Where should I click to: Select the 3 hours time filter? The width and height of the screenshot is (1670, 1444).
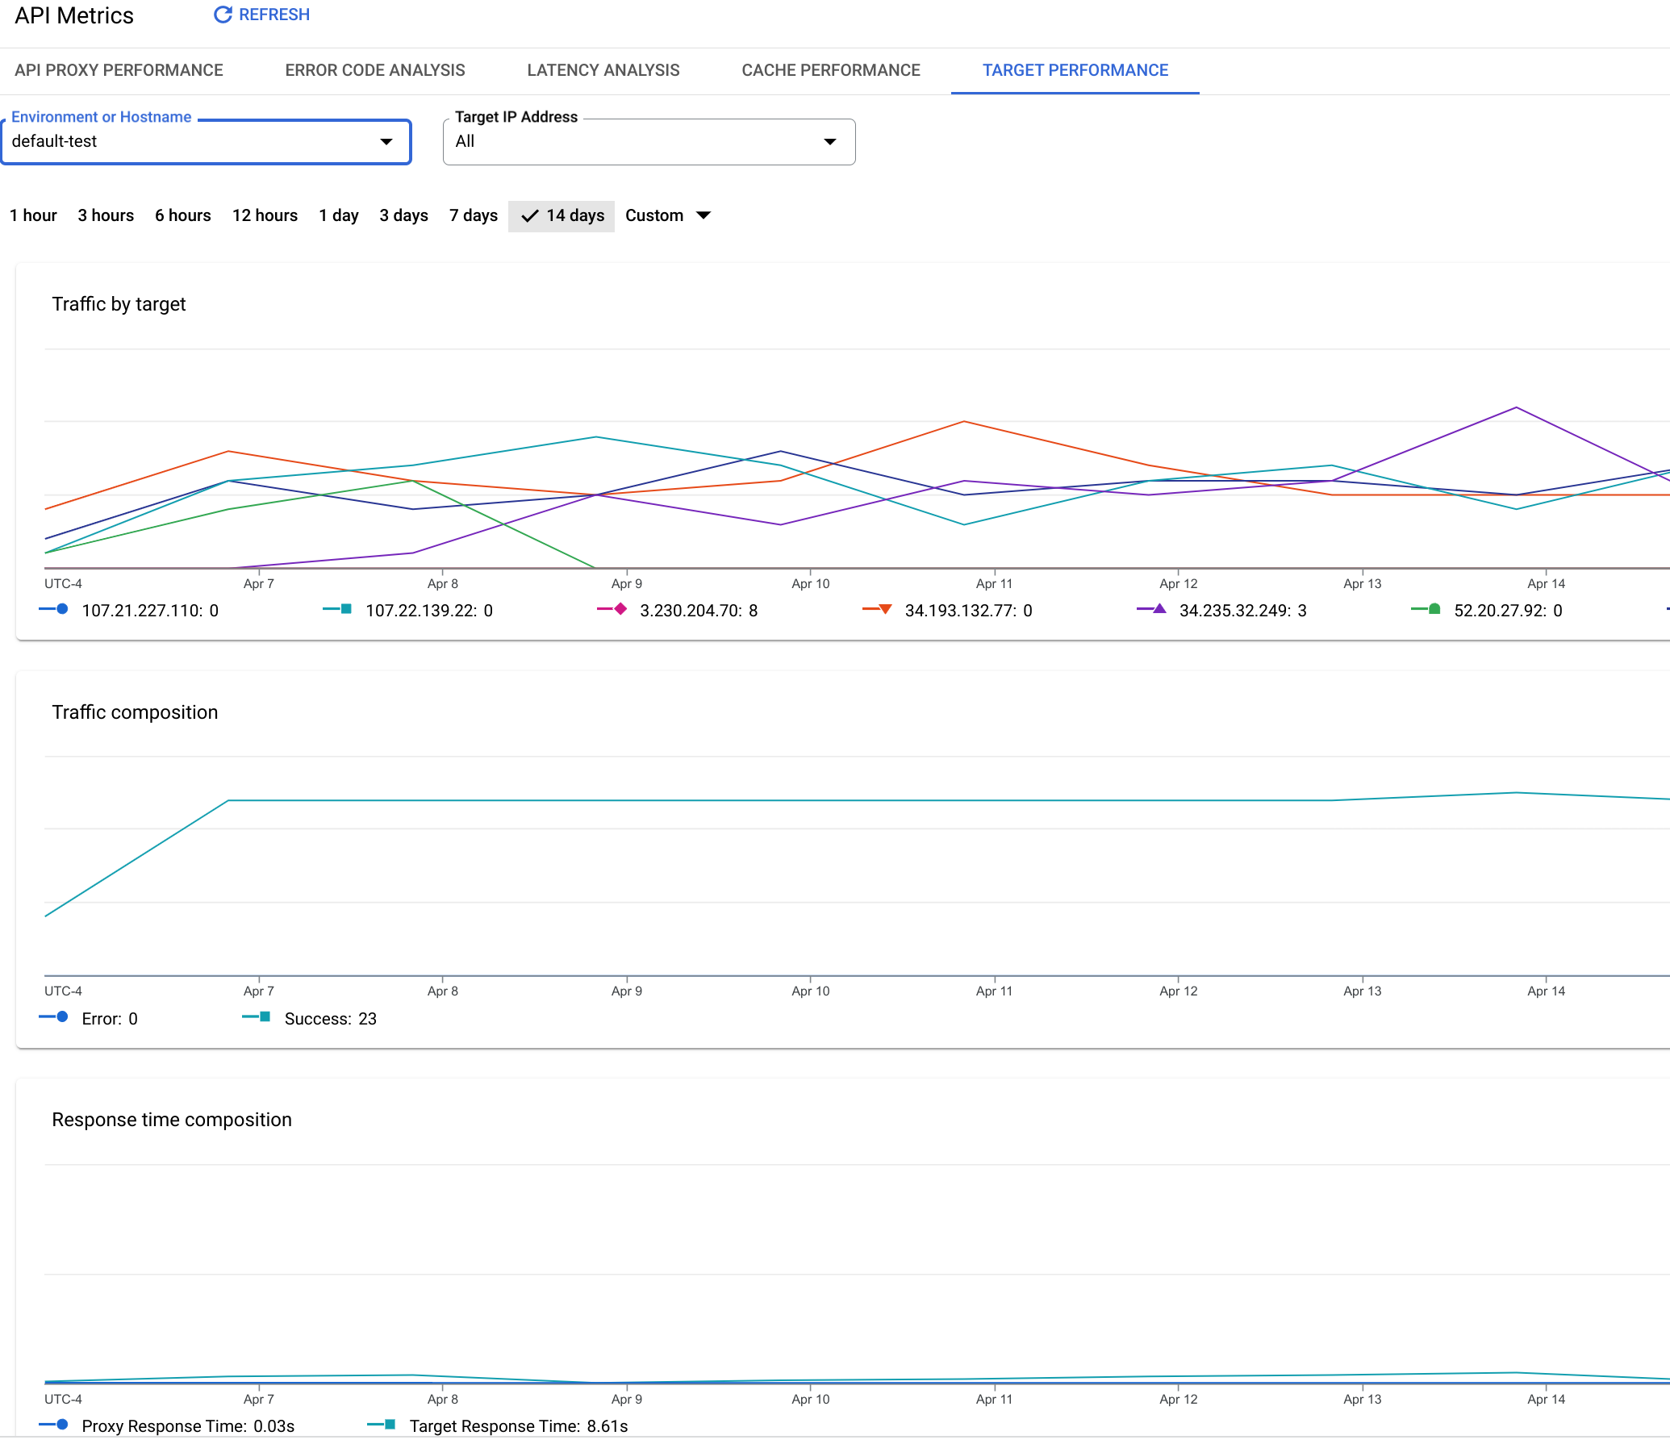click(x=105, y=216)
